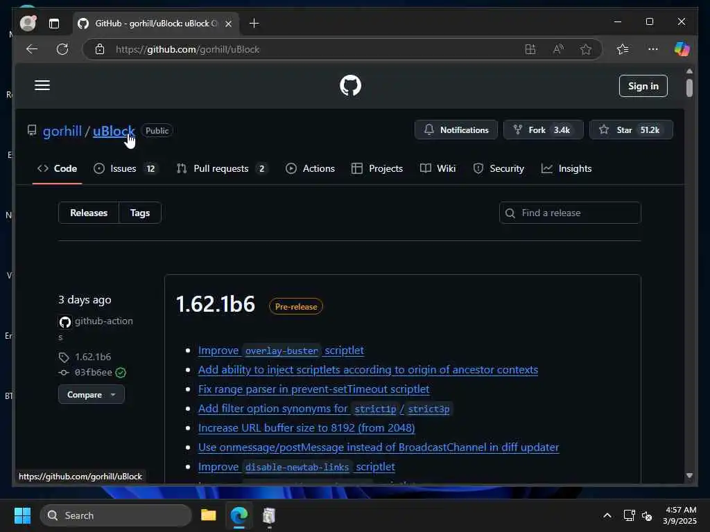Click the browser back arrow
The height and width of the screenshot is (532, 710).
point(32,49)
